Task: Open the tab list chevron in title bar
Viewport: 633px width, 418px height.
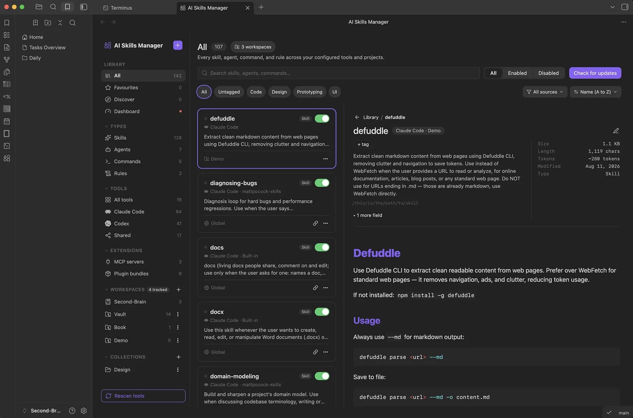Action: (x=613, y=7)
